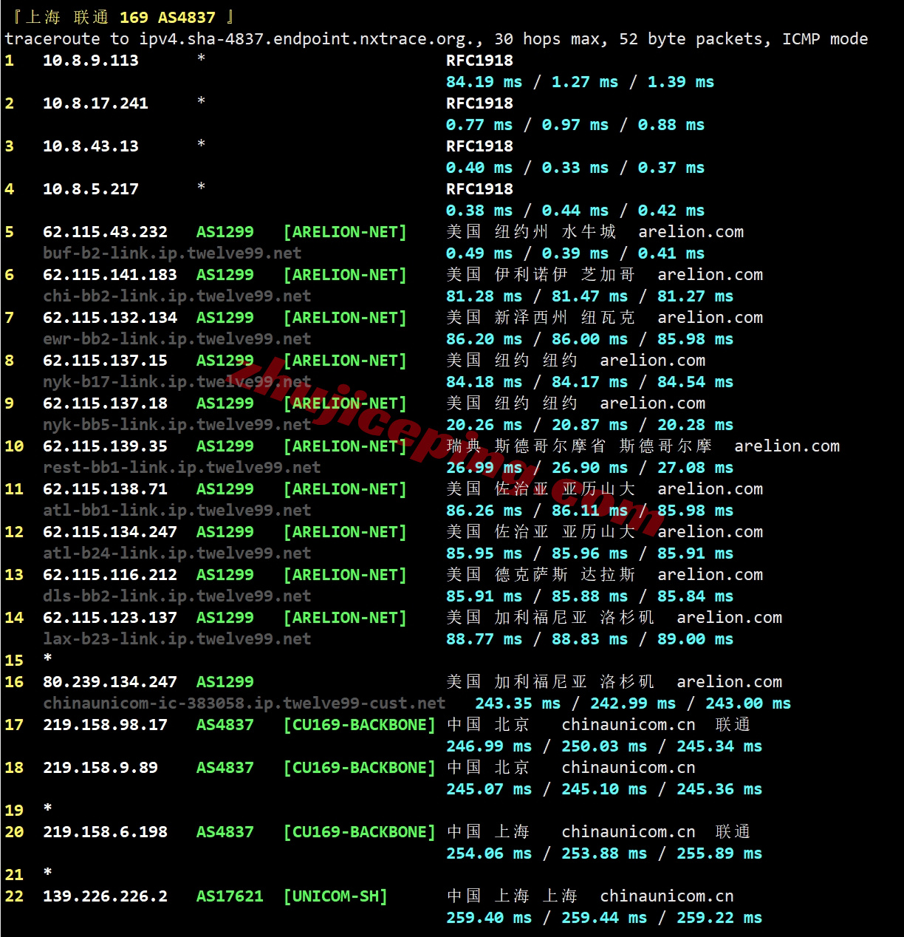The height and width of the screenshot is (937, 904).
Task: Click latency 88.77 ms on hop 14
Action: 484,639
